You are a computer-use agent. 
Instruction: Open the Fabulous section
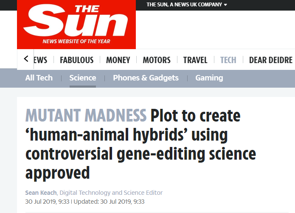tap(76, 60)
